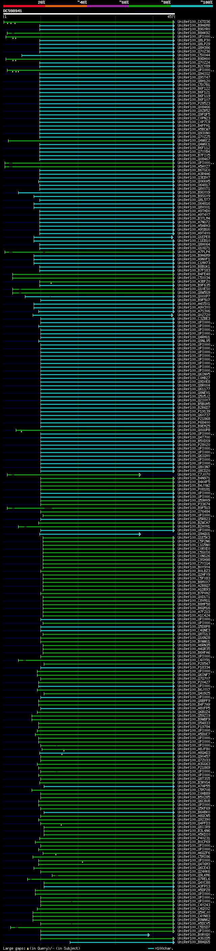Click the UniRef100_P19139 label
This screenshot has height=951, width=216.
point(193,412)
